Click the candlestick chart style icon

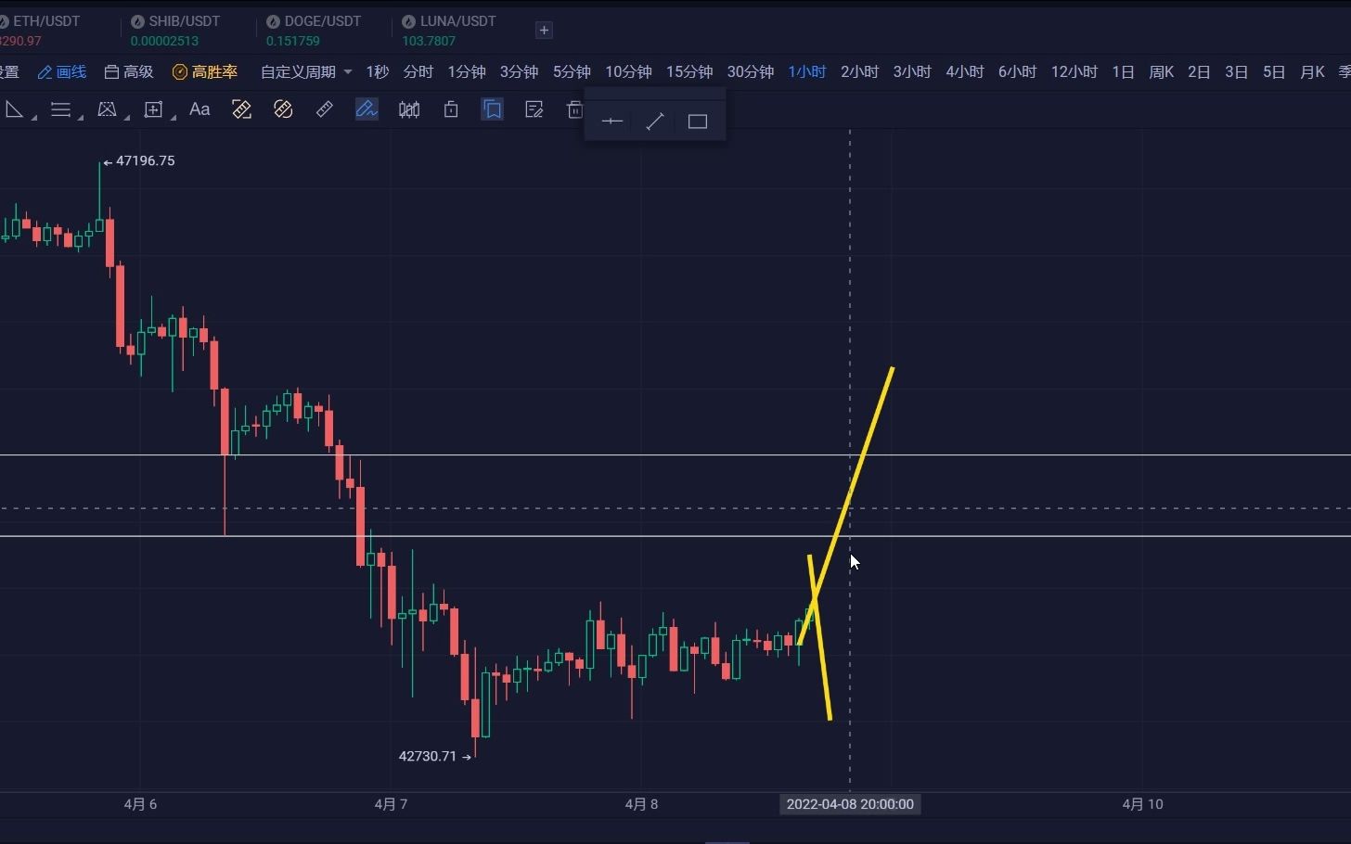pyautogui.click(x=409, y=109)
